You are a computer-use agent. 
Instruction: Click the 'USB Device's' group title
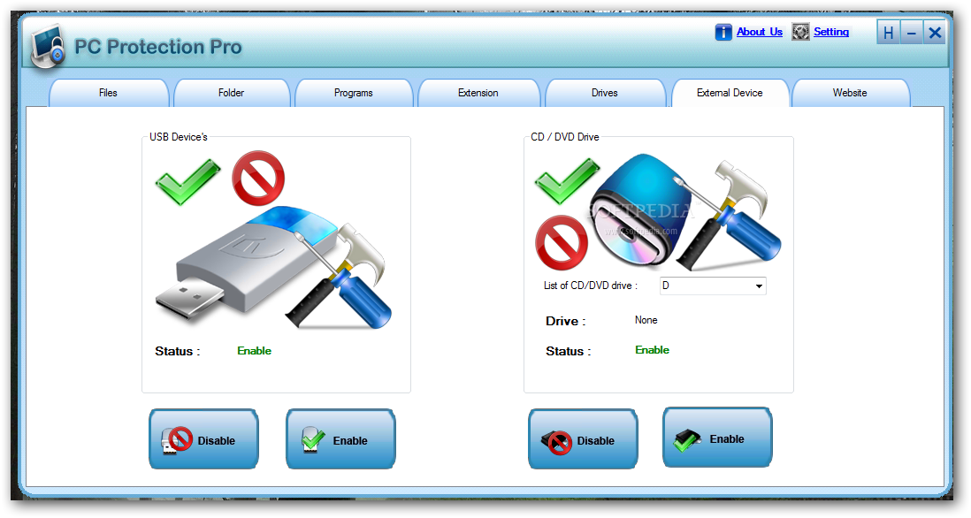point(179,137)
